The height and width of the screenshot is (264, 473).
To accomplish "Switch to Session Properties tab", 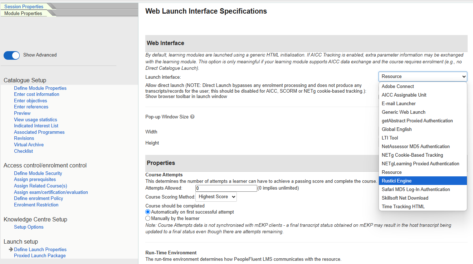I will click(24, 6).
